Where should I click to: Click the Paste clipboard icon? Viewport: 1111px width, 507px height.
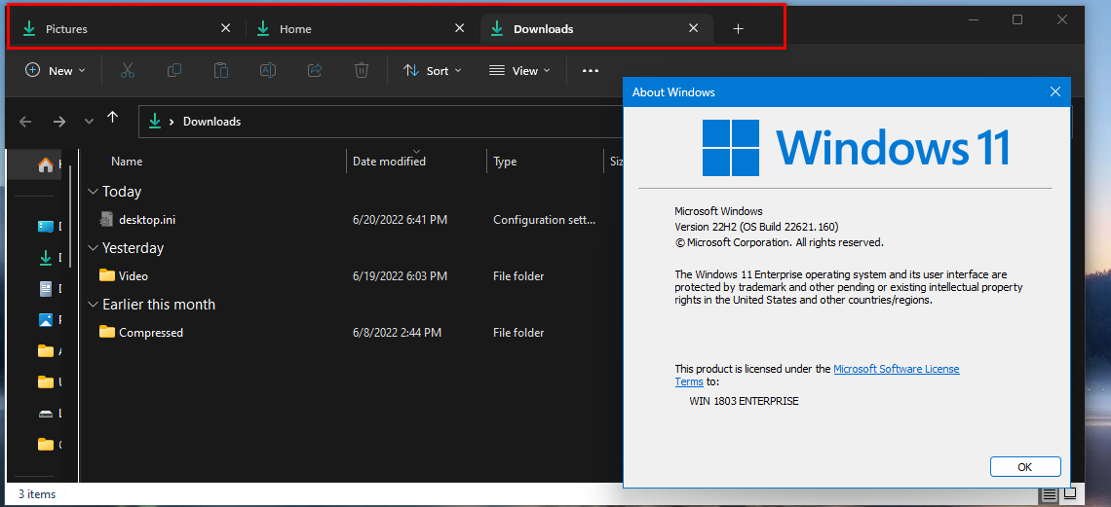[x=221, y=71]
